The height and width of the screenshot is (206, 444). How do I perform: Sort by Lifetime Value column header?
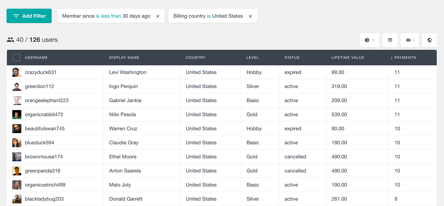click(348, 58)
